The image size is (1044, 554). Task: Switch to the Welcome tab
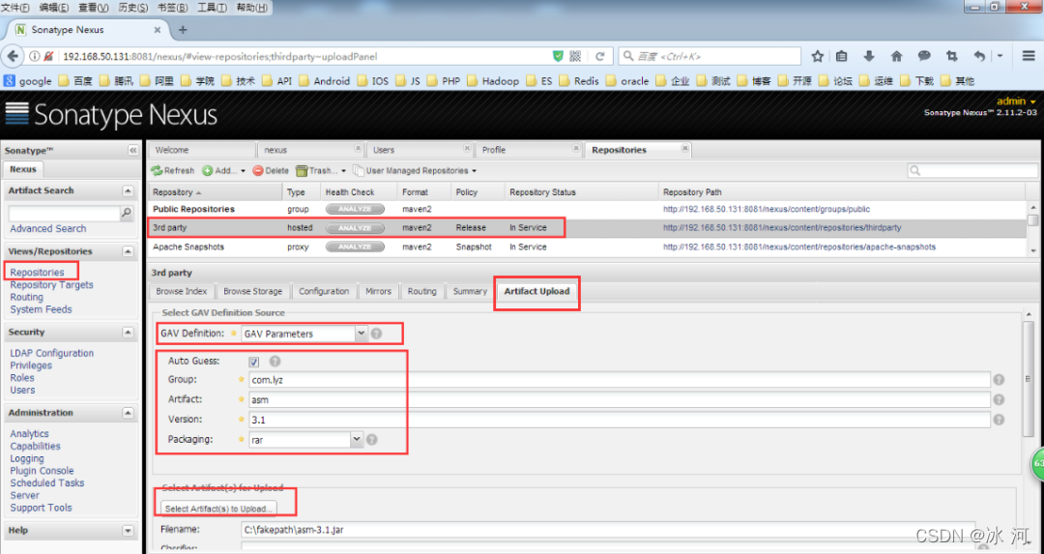201,150
